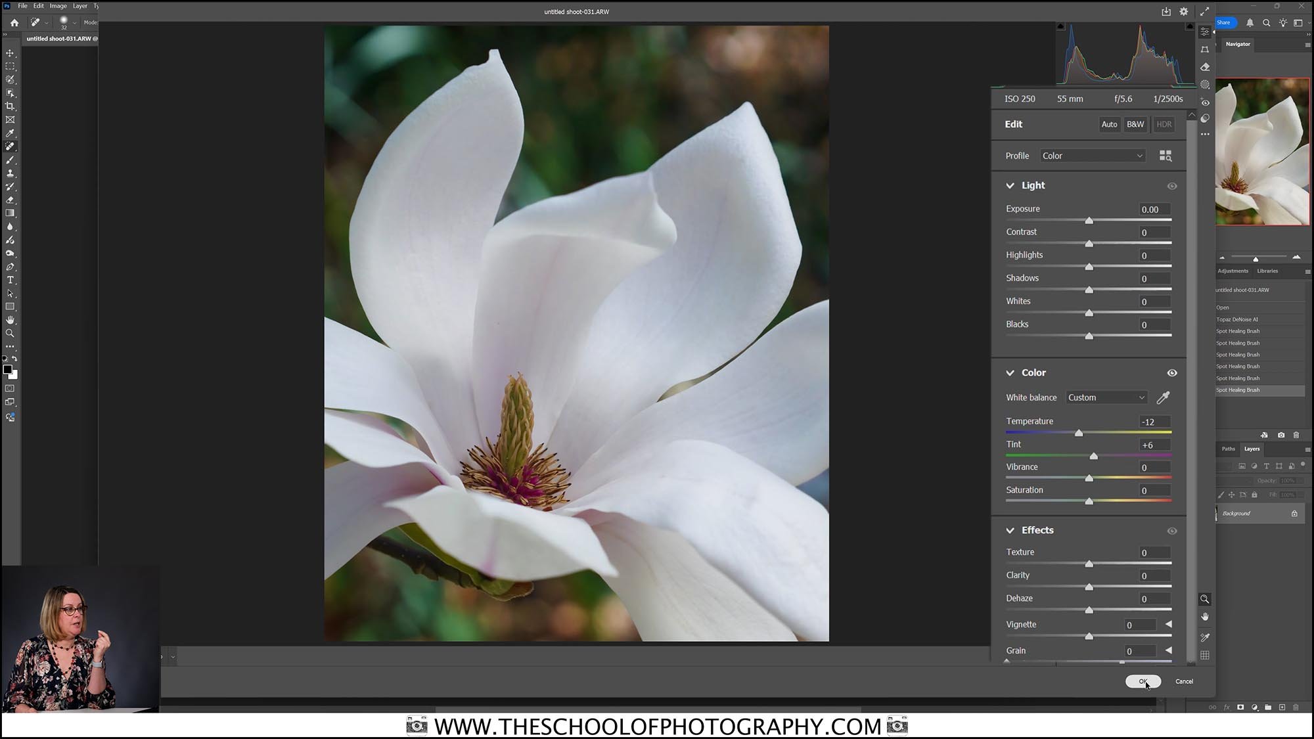Convert the image using the B&W button

point(1135,124)
